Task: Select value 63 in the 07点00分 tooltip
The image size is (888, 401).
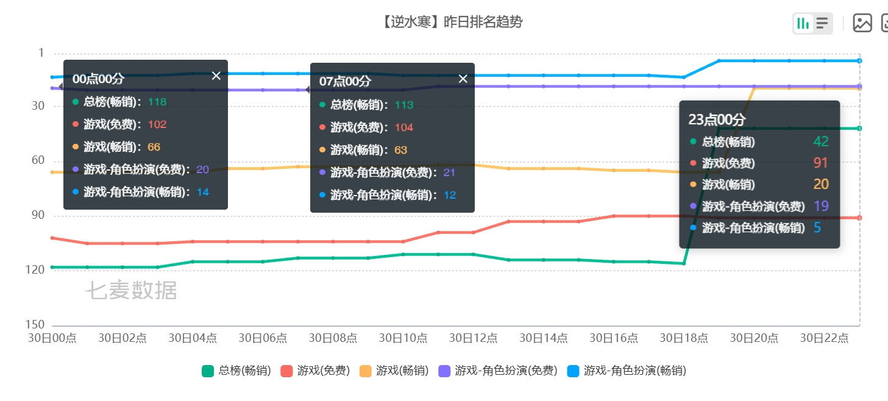Action: click(400, 150)
